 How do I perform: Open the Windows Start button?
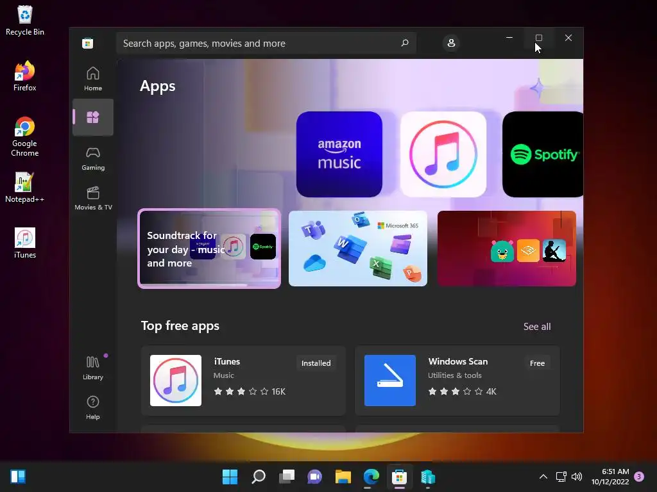[x=230, y=477]
